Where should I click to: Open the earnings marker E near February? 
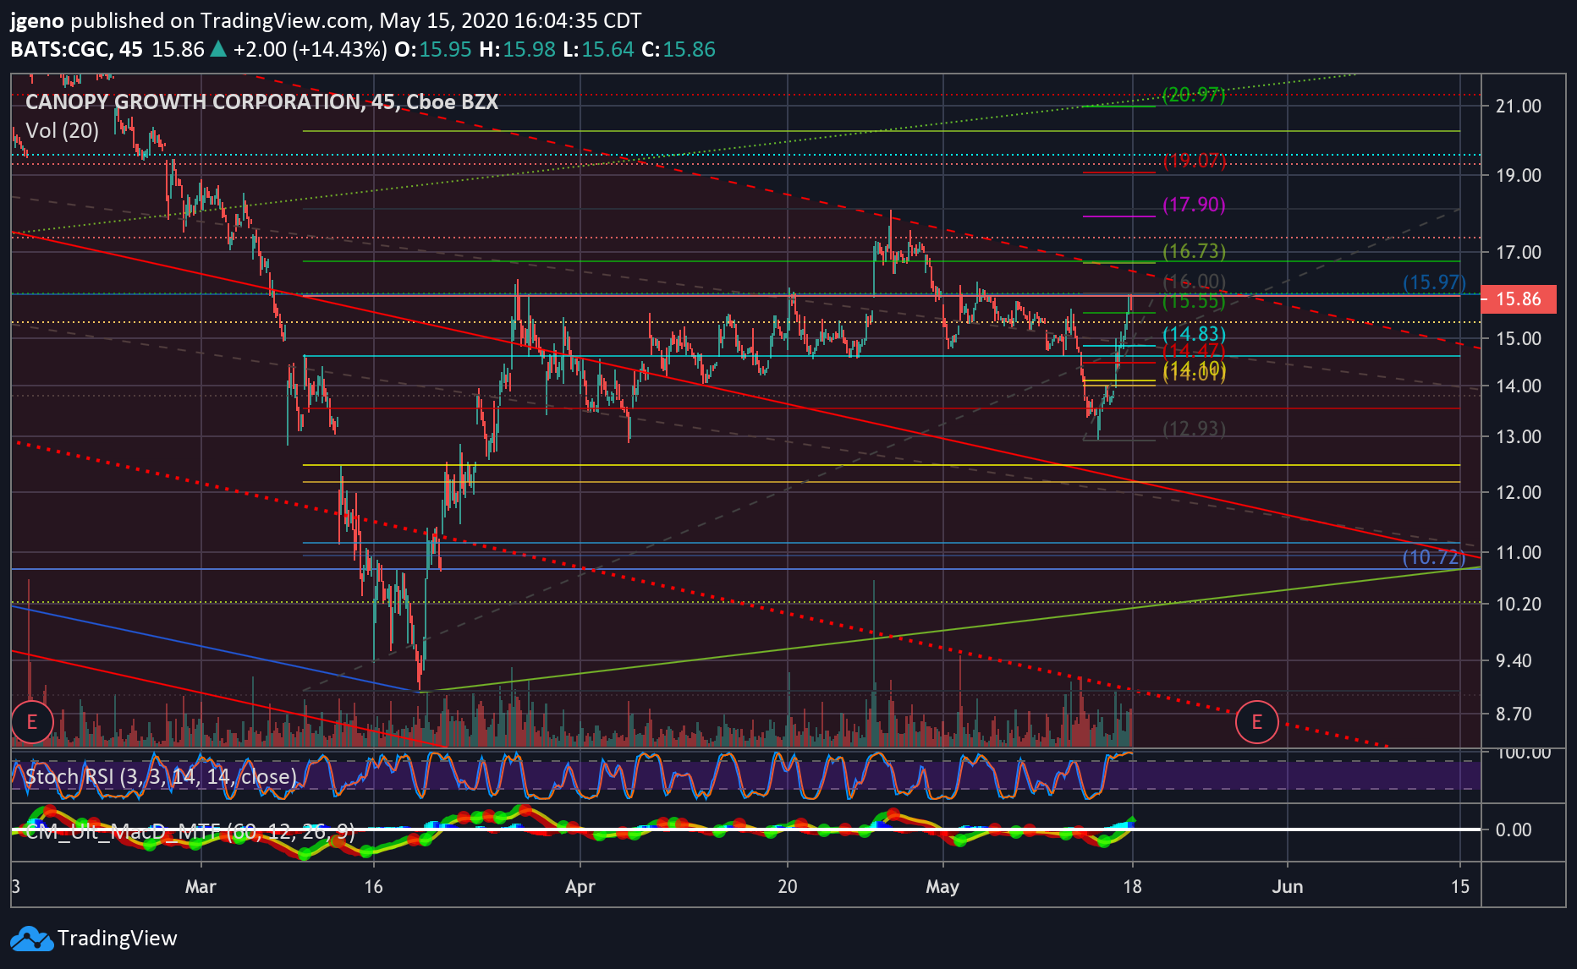(32, 721)
